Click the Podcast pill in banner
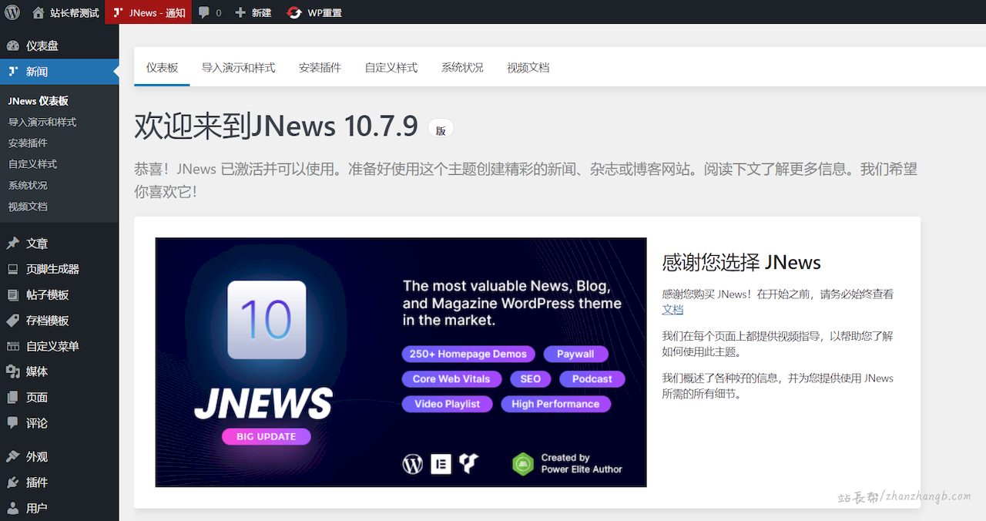This screenshot has height=521, width=986. pyautogui.click(x=592, y=378)
